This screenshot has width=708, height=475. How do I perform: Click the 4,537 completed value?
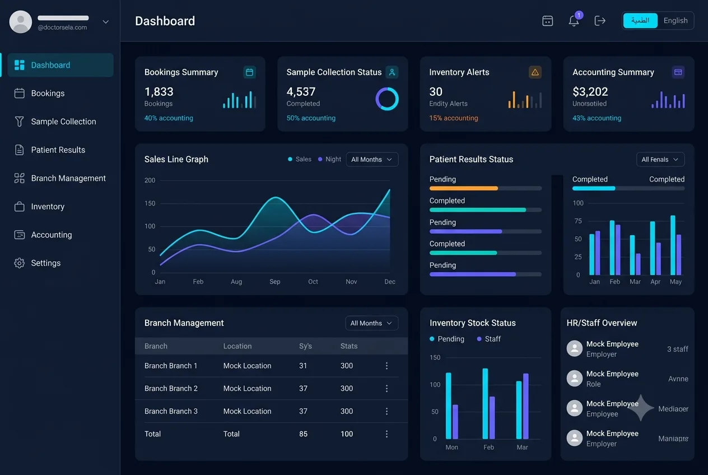301,92
